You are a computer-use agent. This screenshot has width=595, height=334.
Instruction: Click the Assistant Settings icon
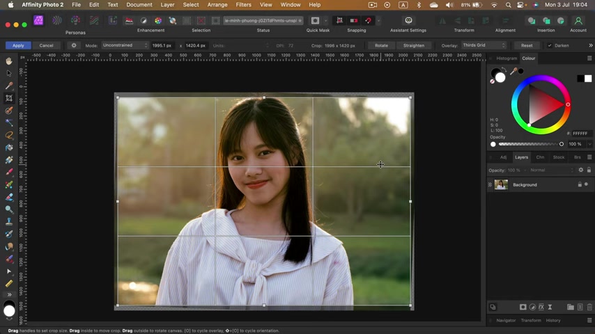point(408,21)
